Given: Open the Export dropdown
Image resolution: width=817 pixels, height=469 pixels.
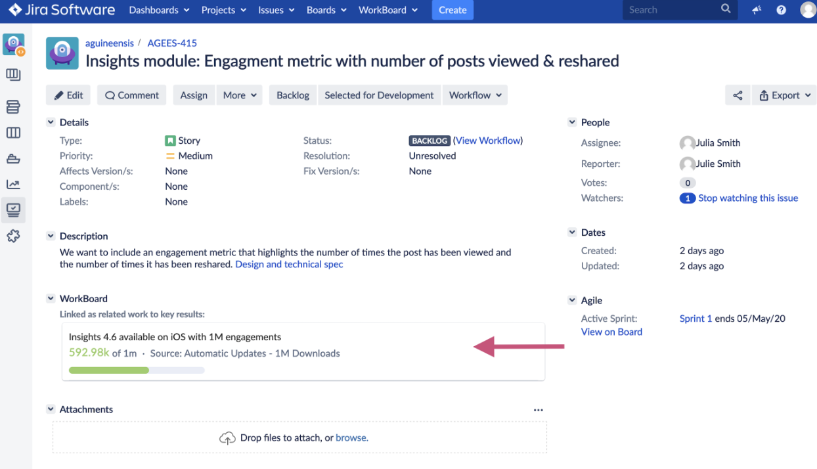Looking at the screenshot, I should 785,95.
